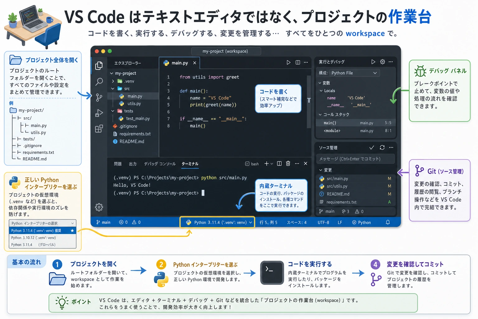Click sync count 3 in source control footer
Image resolution: width=478 pixels, height=319 pixels.
pos(345,211)
